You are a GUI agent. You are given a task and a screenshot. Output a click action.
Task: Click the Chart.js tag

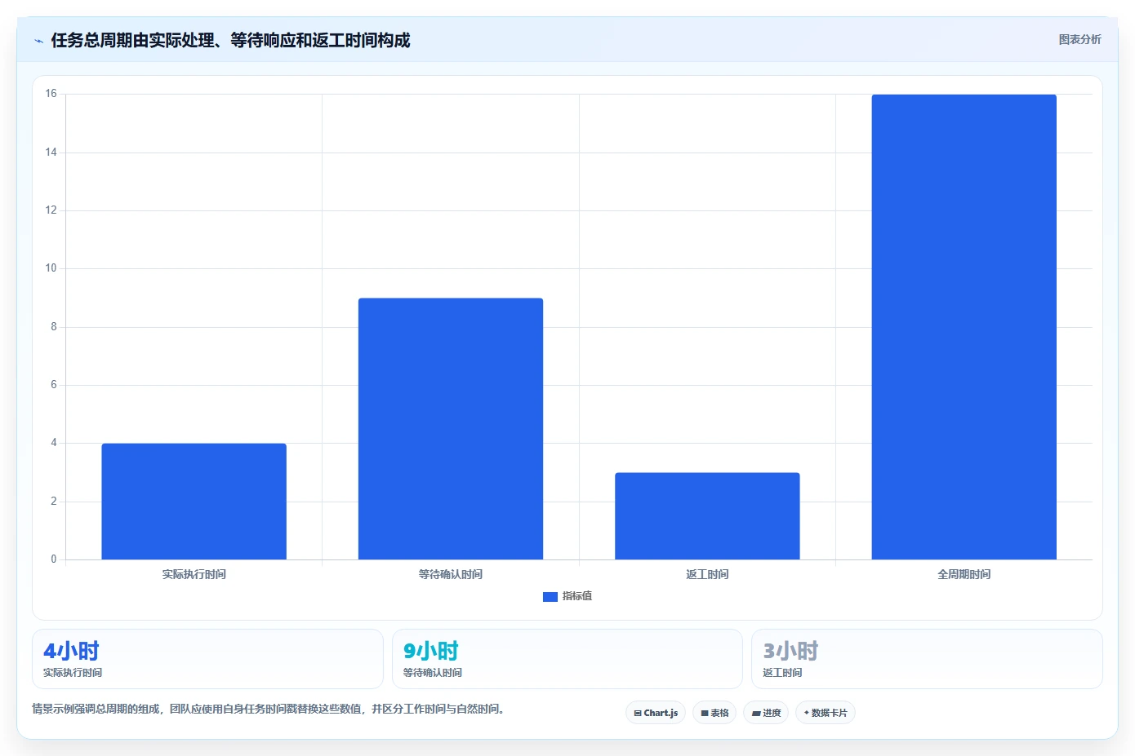(656, 713)
